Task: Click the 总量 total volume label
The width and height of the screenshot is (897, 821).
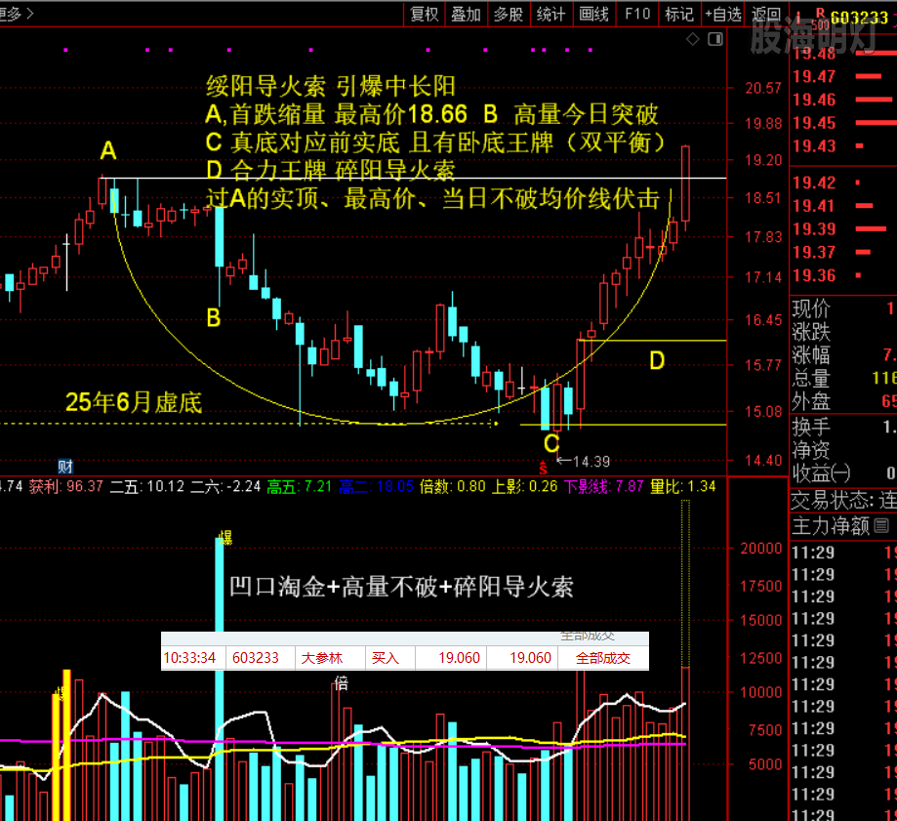Action: [810, 378]
